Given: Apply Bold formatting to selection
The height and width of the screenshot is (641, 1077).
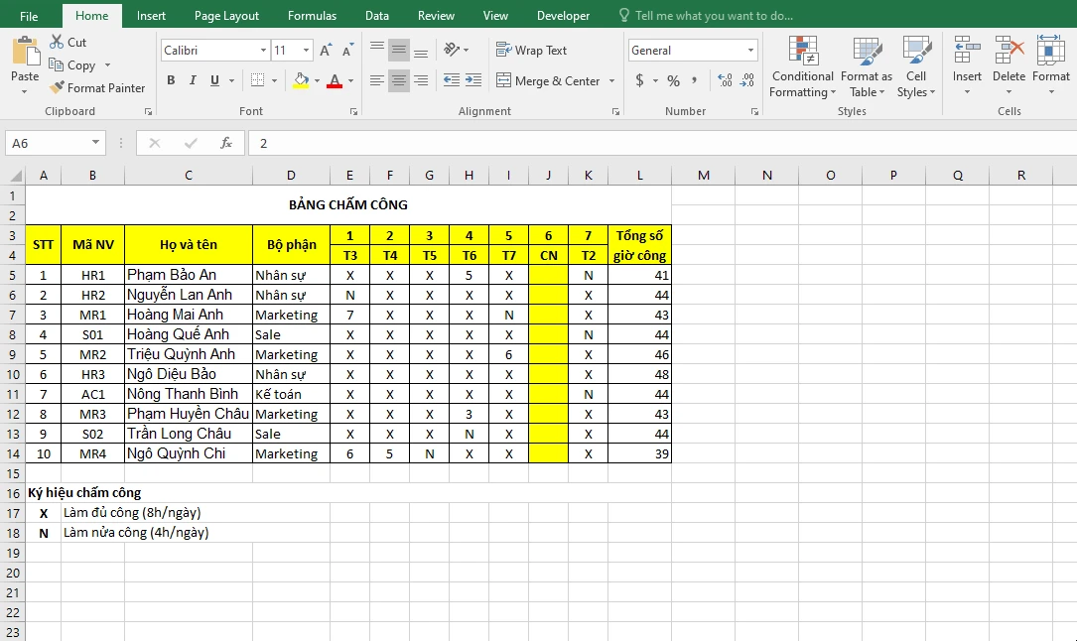Looking at the screenshot, I should (170, 80).
